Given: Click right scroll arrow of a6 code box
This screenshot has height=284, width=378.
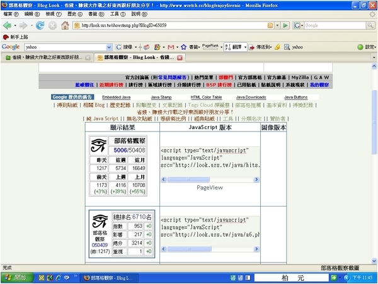Looking at the screenshot, I should 256,249.
